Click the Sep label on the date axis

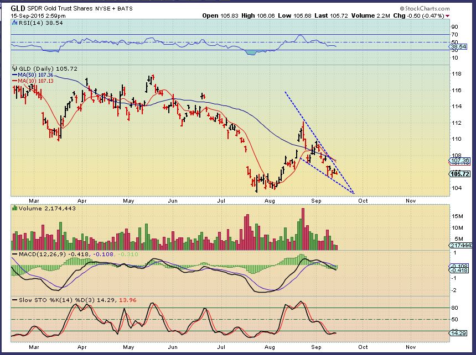317,201
